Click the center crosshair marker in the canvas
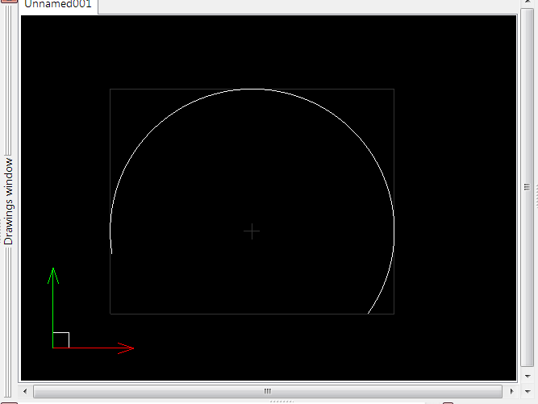This screenshot has width=538, height=404. tap(252, 231)
